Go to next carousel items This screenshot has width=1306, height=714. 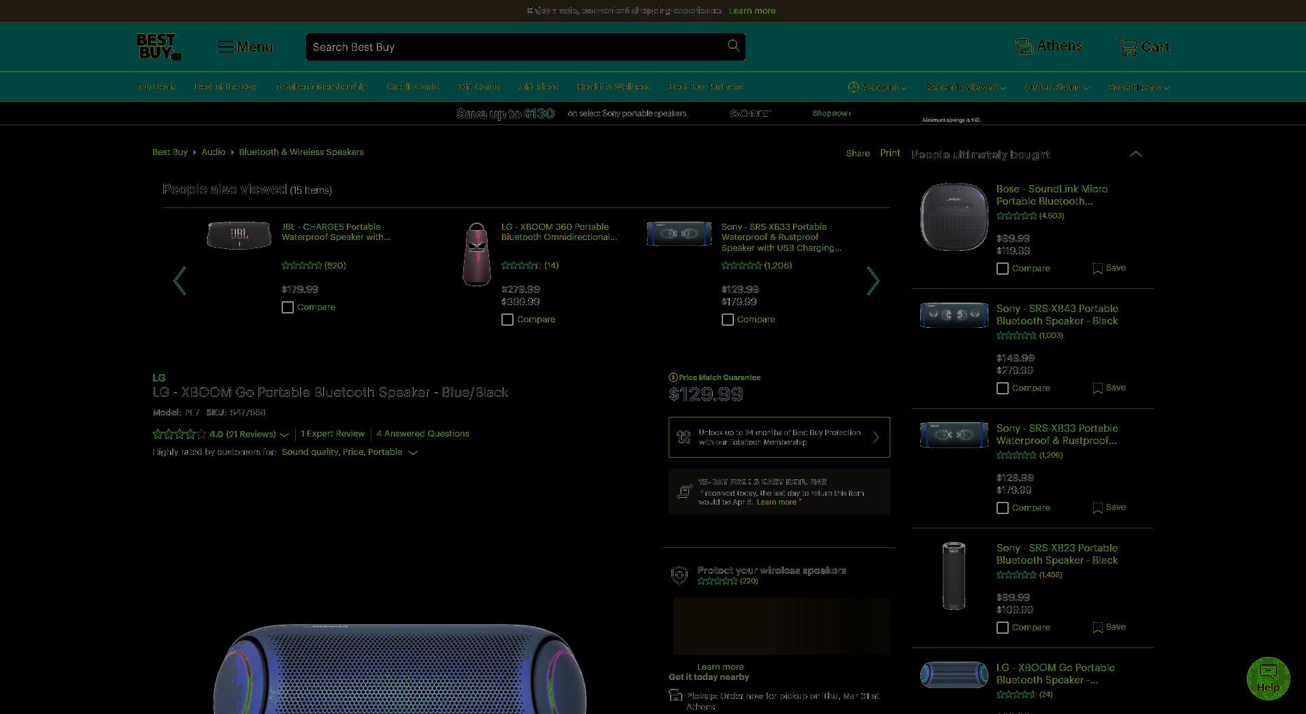tap(873, 280)
